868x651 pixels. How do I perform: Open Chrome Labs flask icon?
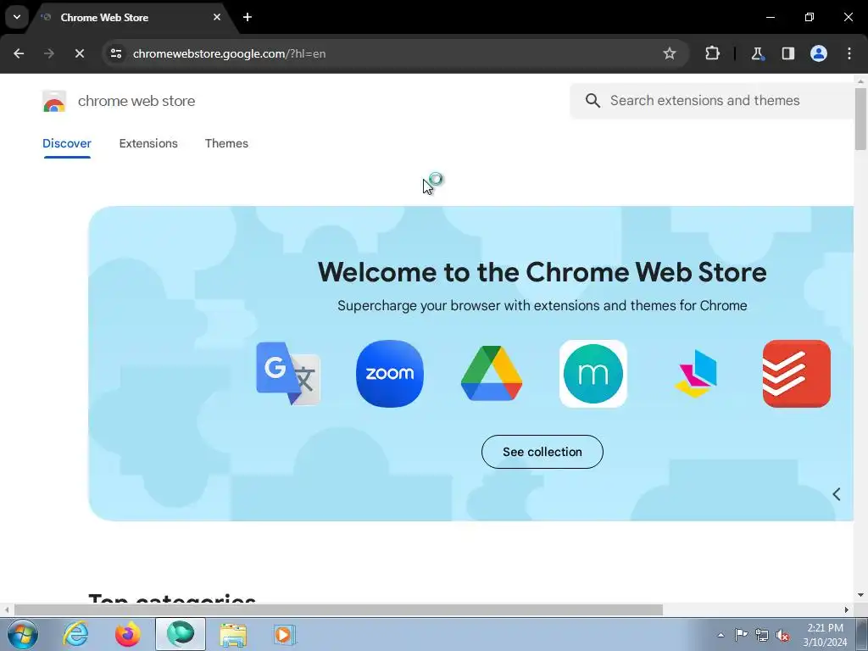[757, 53]
